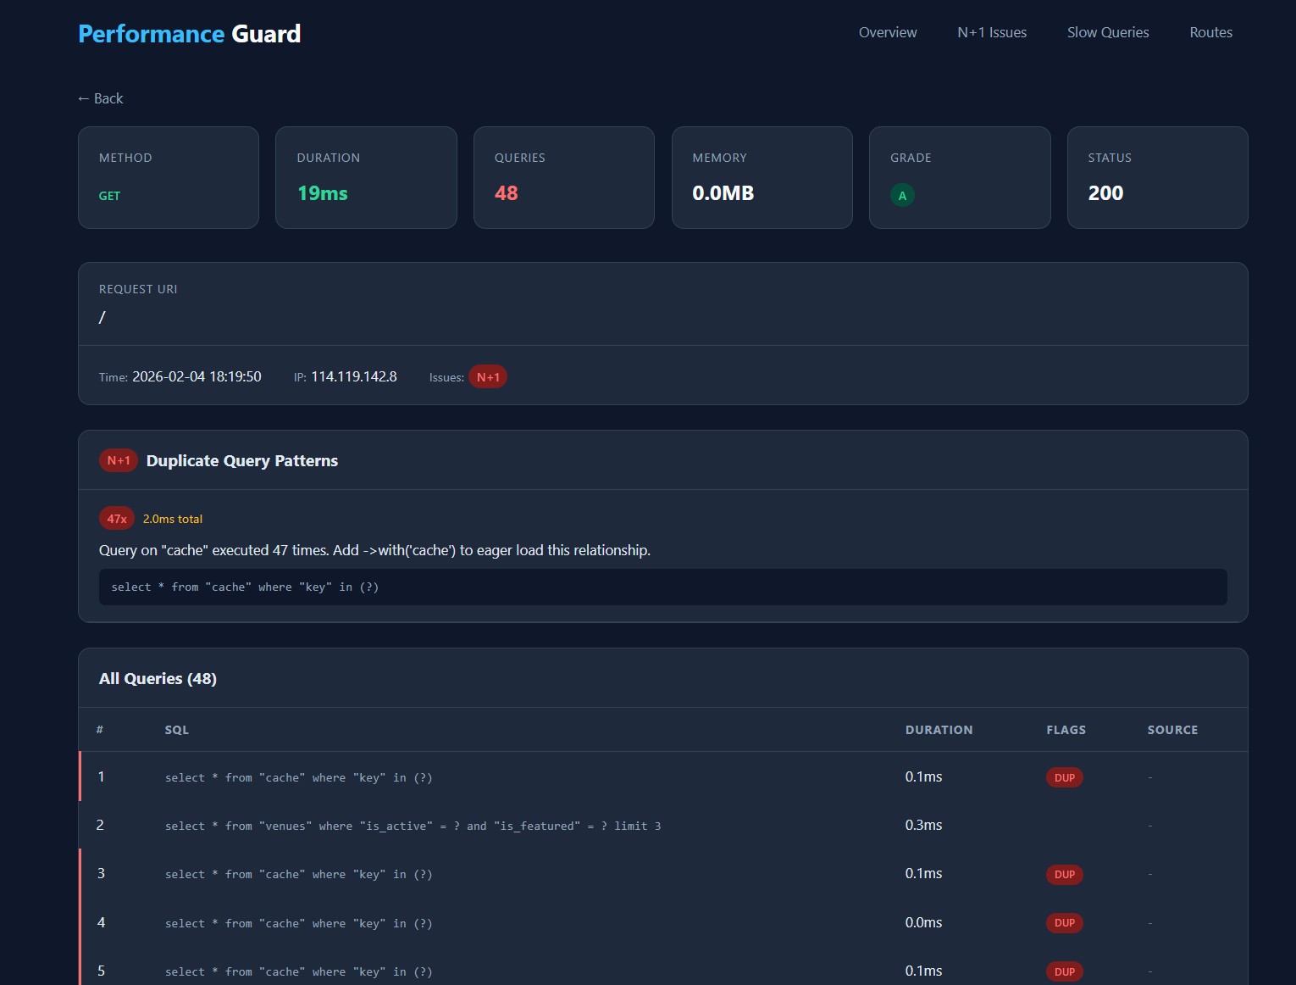Image resolution: width=1296 pixels, height=985 pixels.
Task: Click the 47x occurrence badge
Action: (x=116, y=518)
